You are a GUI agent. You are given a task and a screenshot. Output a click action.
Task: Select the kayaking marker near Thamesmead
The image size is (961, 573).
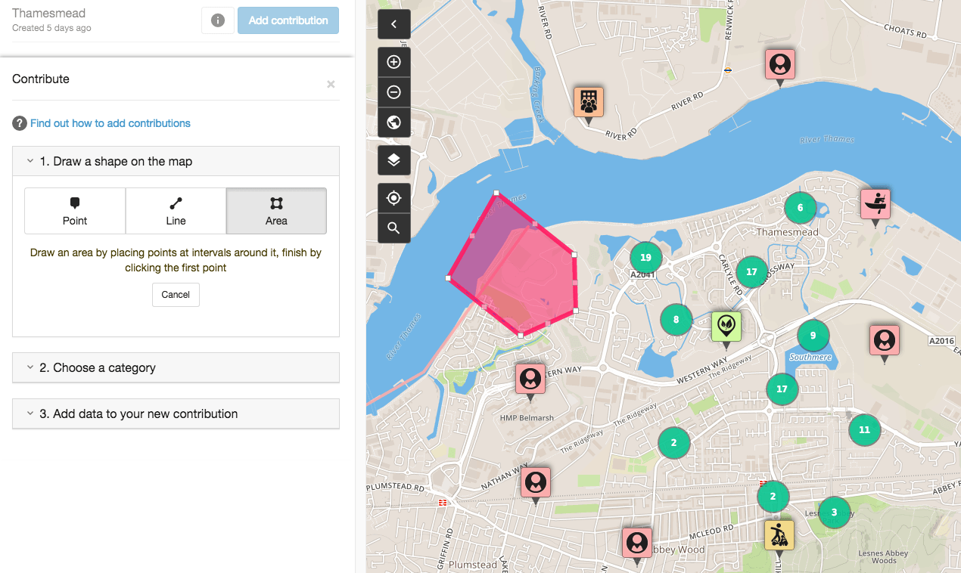tap(875, 203)
